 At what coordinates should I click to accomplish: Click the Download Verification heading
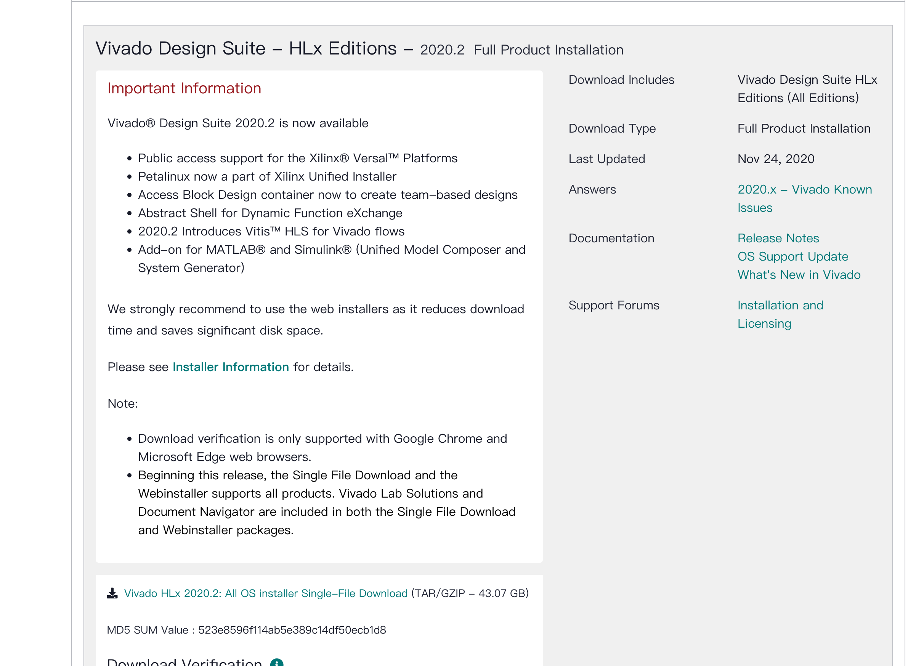tap(184, 662)
